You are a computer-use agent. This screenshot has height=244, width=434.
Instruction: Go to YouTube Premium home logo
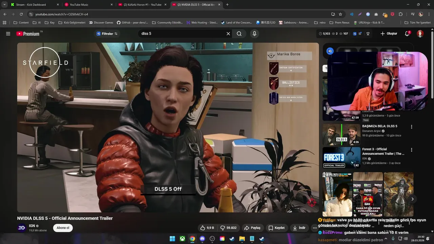tap(28, 34)
